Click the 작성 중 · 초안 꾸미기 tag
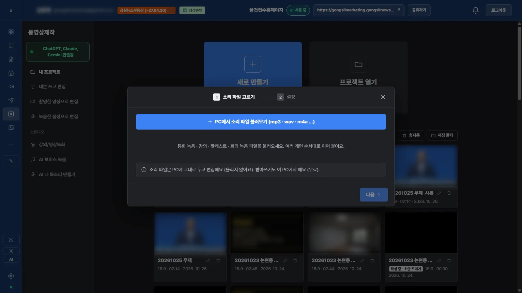Screen dimensions: 522x293 406,269
